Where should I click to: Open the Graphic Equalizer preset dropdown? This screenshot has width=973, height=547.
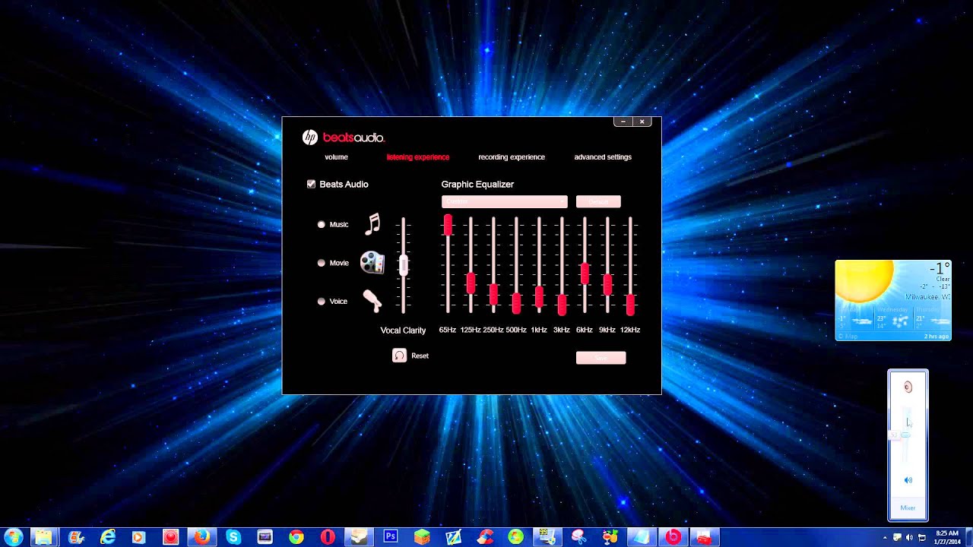(x=504, y=201)
